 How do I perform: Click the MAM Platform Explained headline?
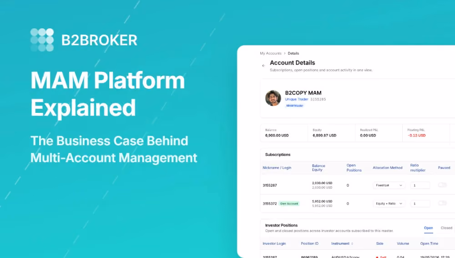coord(107,94)
